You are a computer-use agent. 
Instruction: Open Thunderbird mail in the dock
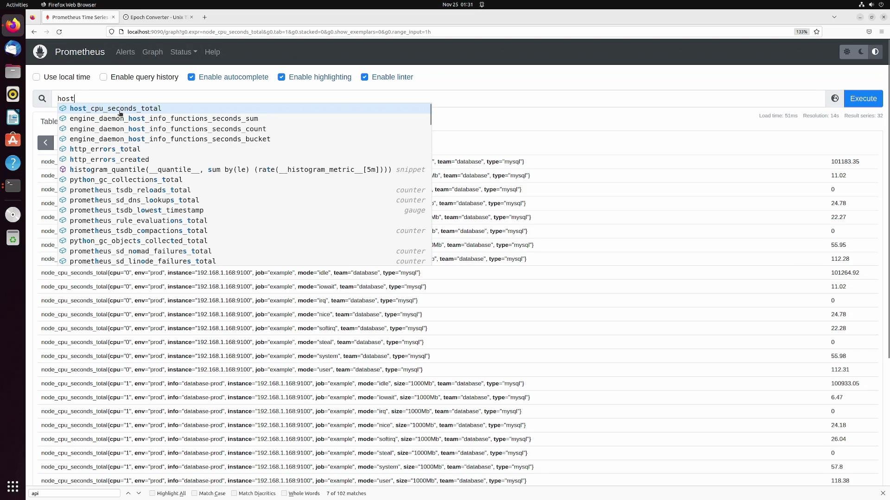[x=13, y=48]
